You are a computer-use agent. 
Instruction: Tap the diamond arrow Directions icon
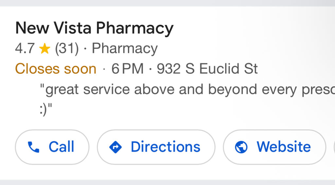[115, 147]
